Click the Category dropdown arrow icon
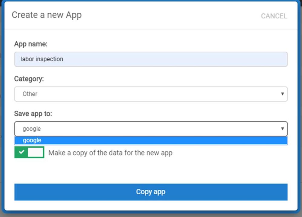Viewport: 302px width, 217px height. point(282,94)
